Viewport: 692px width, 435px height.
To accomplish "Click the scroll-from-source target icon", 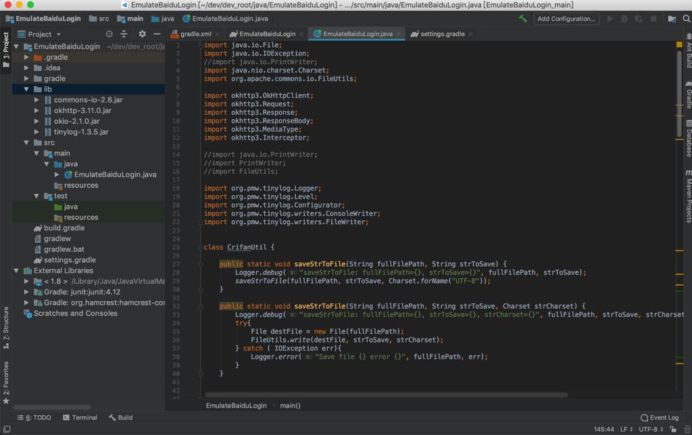I will pyautogui.click(x=109, y=34).
